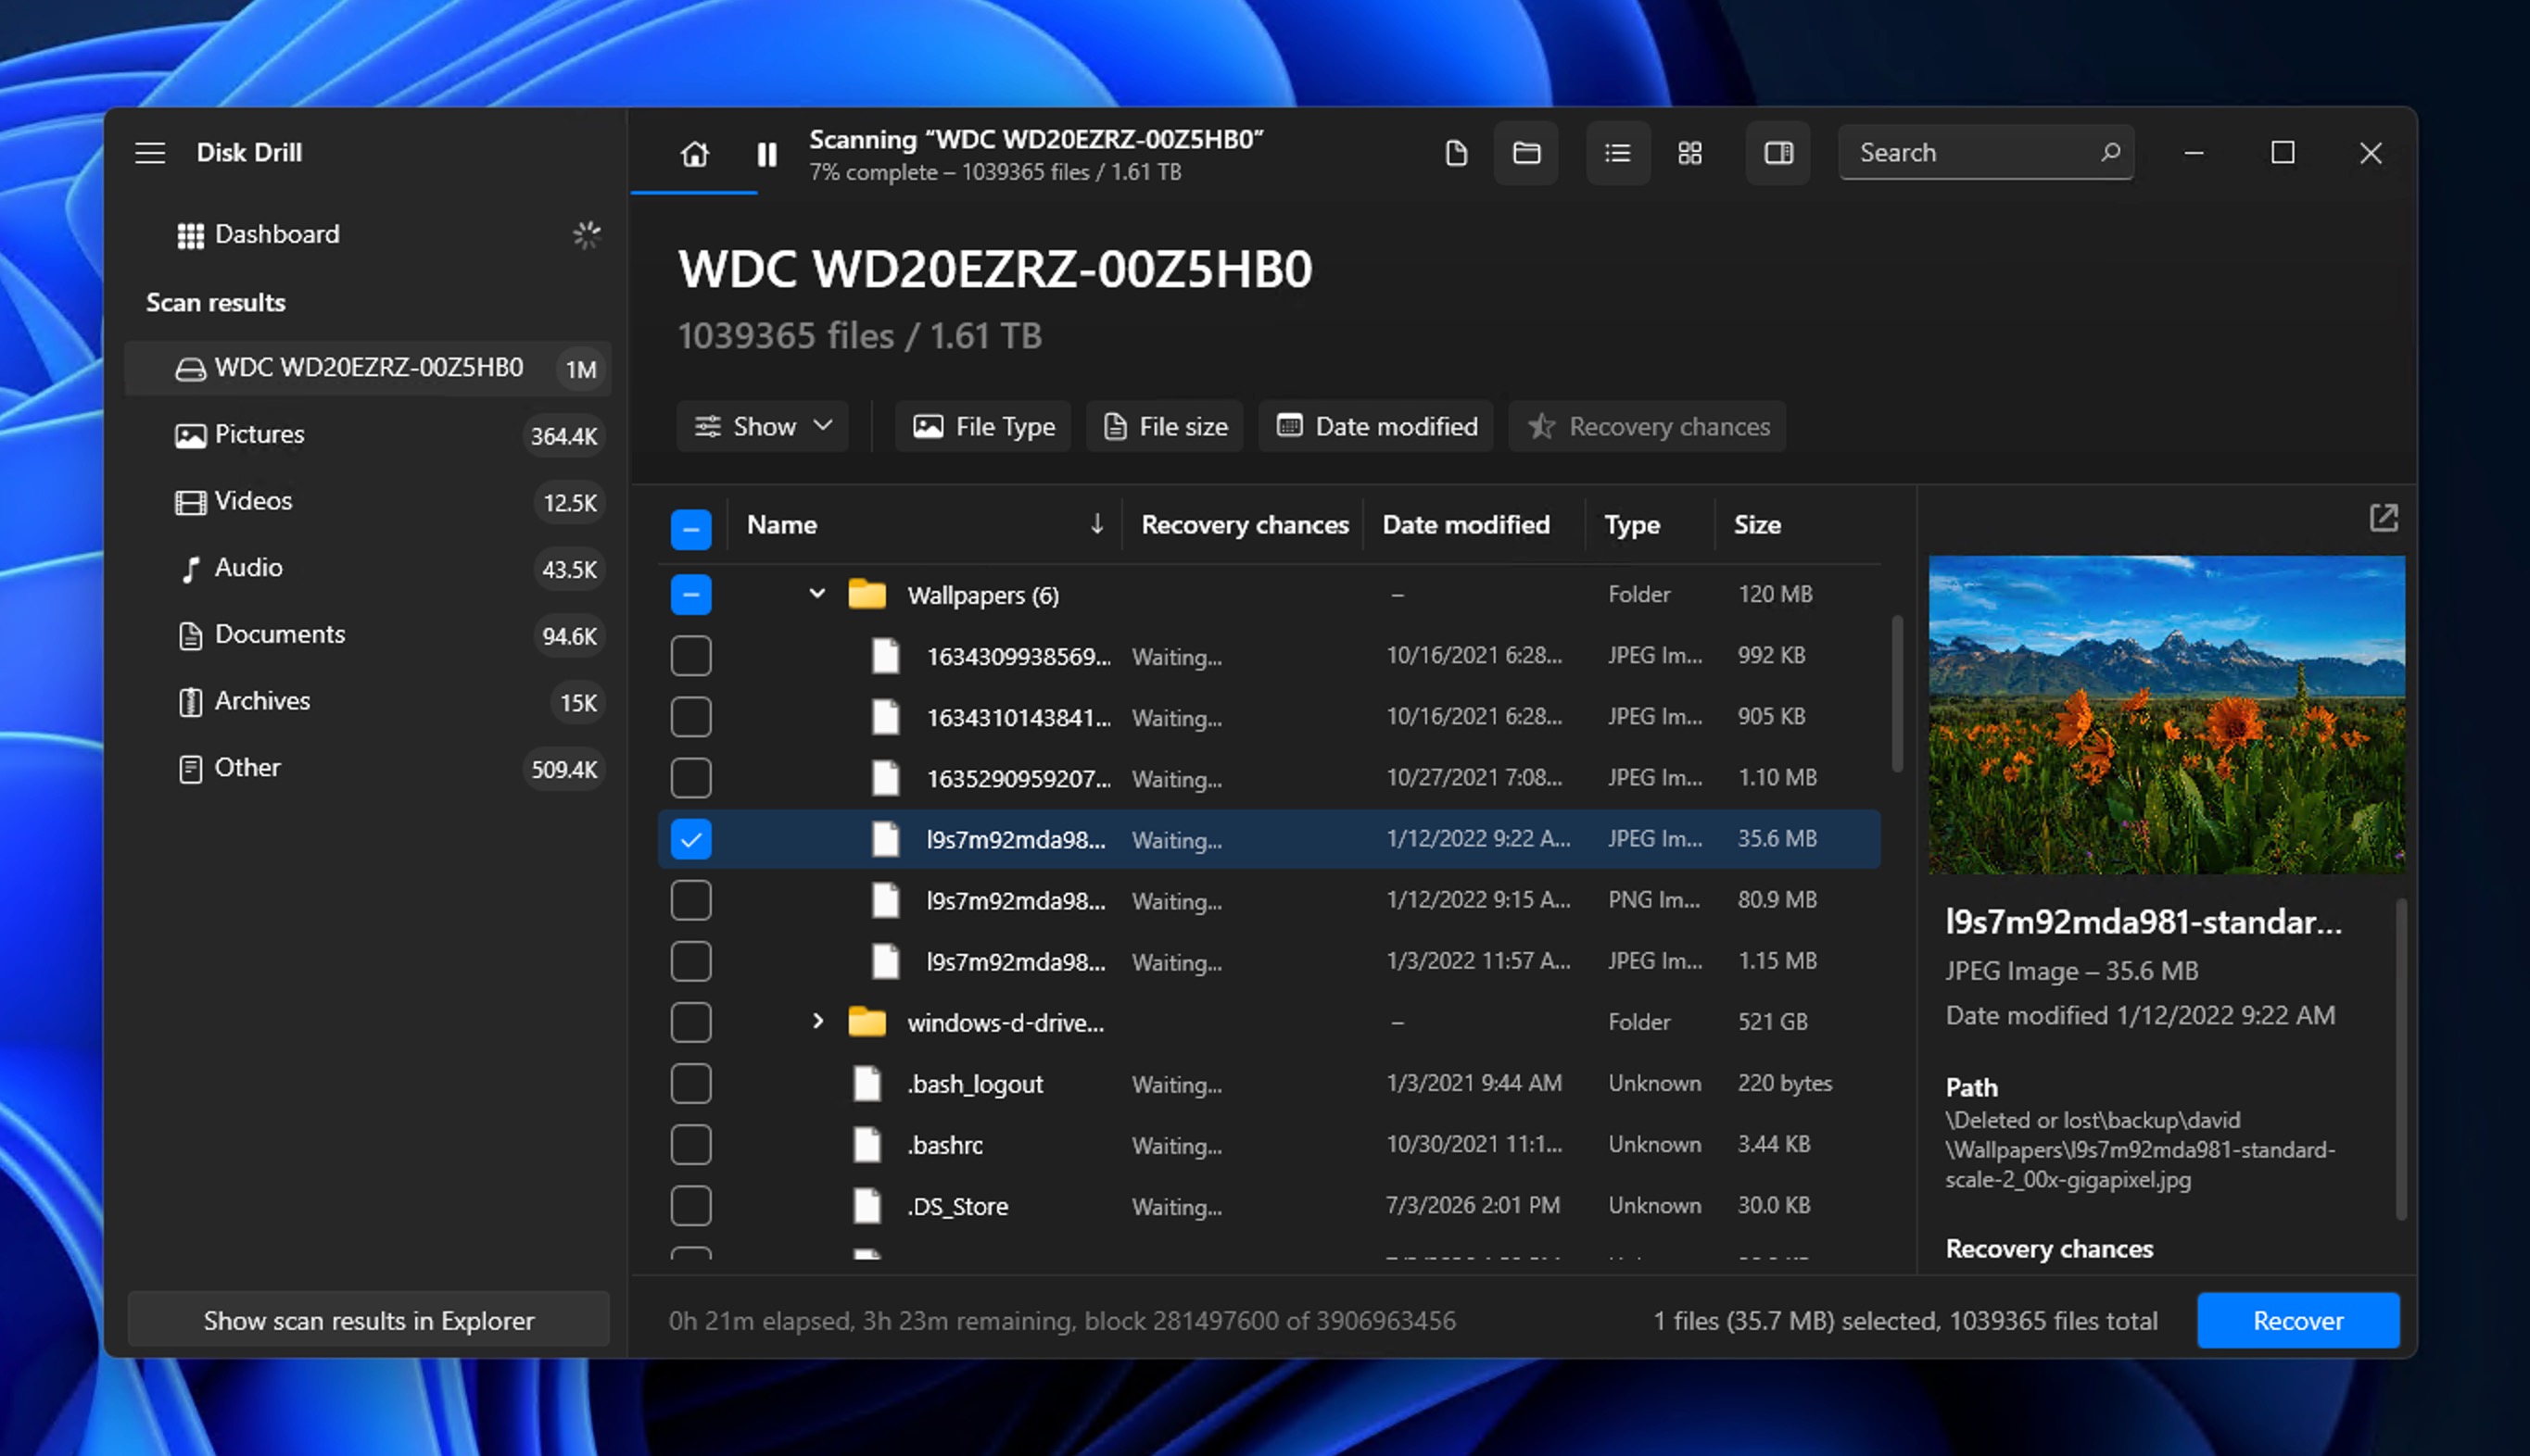
Task: Switch to the files view icon
Action: [1457, 153]
